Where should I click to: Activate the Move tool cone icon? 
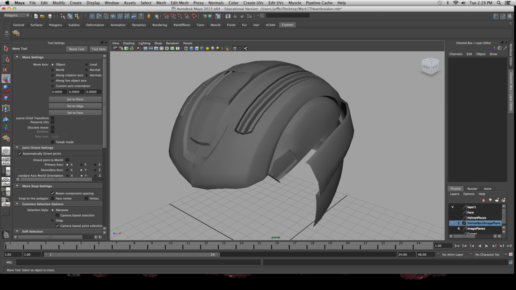(6, 79)
